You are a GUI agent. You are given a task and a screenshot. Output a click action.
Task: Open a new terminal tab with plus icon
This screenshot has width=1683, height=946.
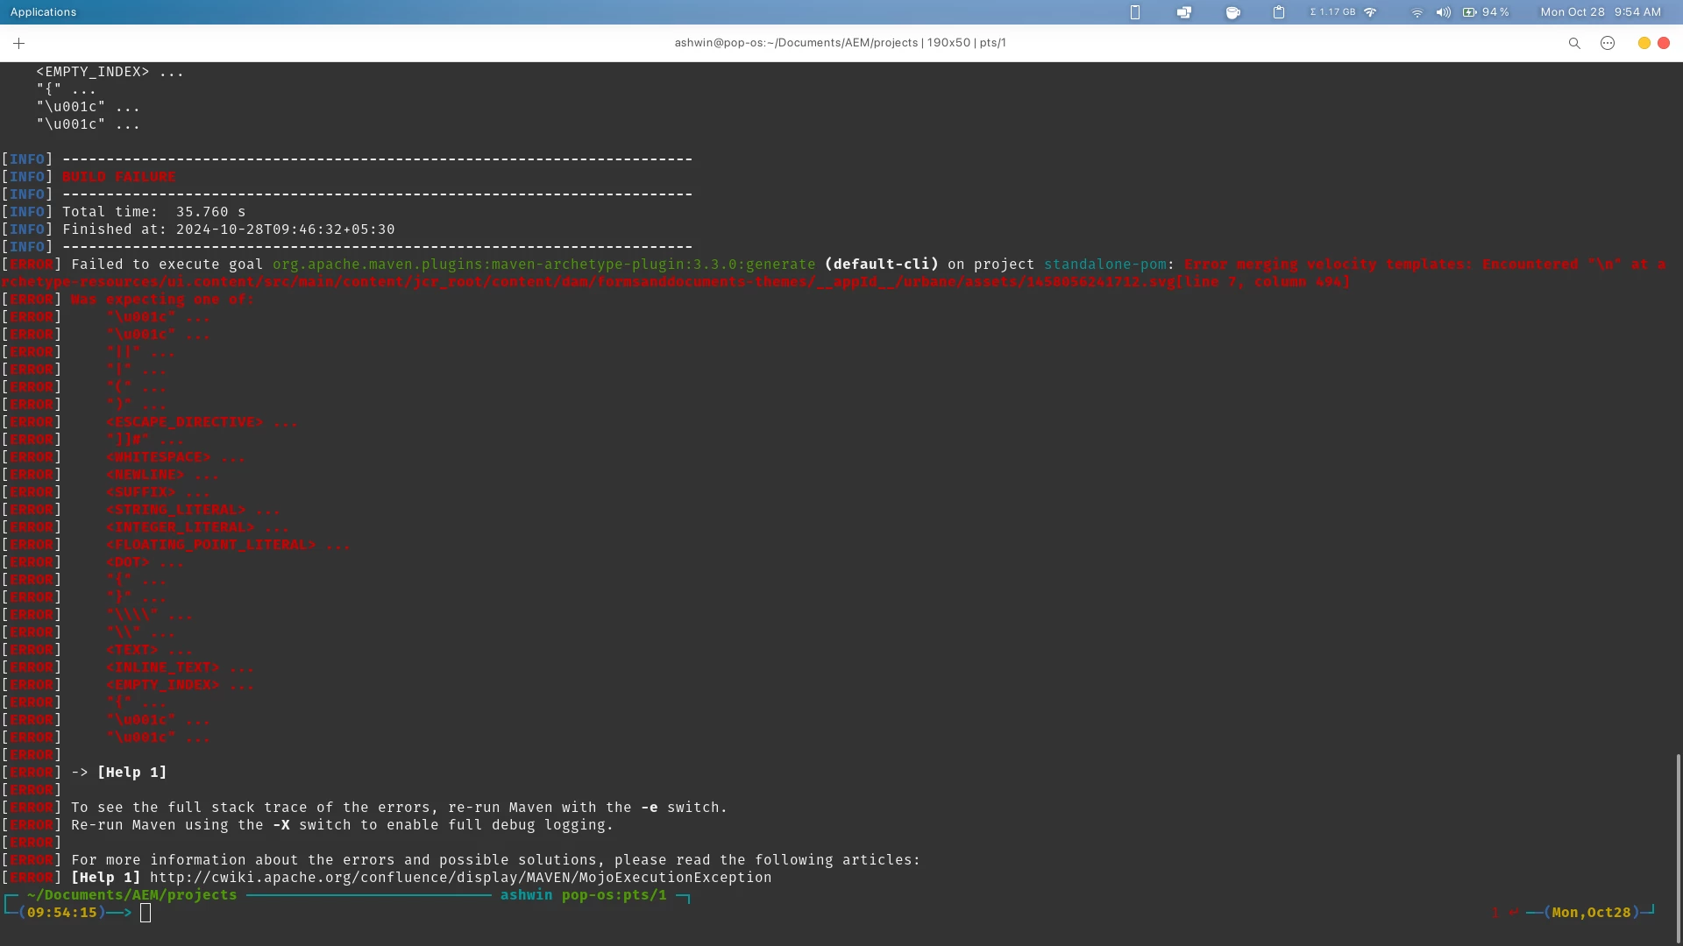[18, 43]
